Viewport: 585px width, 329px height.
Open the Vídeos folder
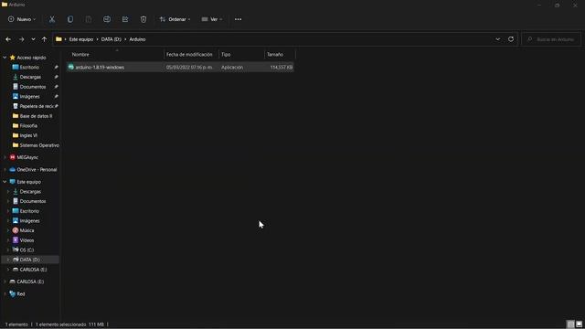click(27, 240)
